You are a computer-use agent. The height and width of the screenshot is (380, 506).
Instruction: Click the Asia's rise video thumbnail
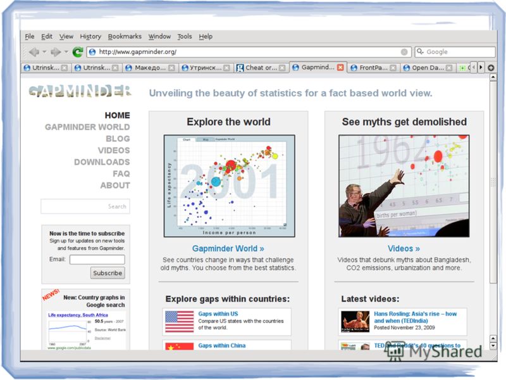coord(355,322)
